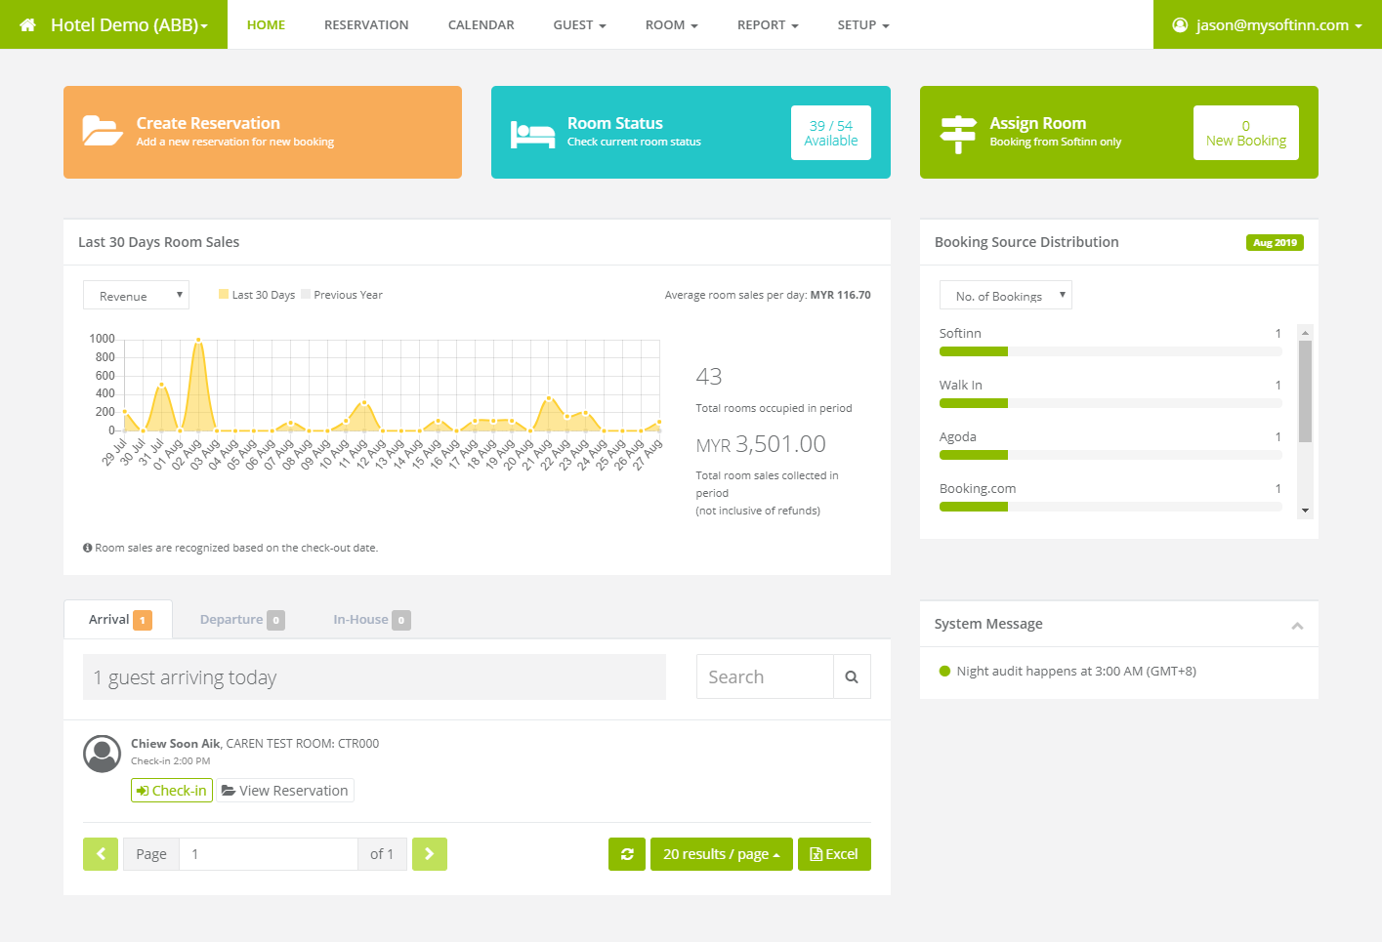Click the guest avatar for Chiew Soon Aik
Image resolution: width=1382 pixels, height=942 pixels.
point(103,754)
